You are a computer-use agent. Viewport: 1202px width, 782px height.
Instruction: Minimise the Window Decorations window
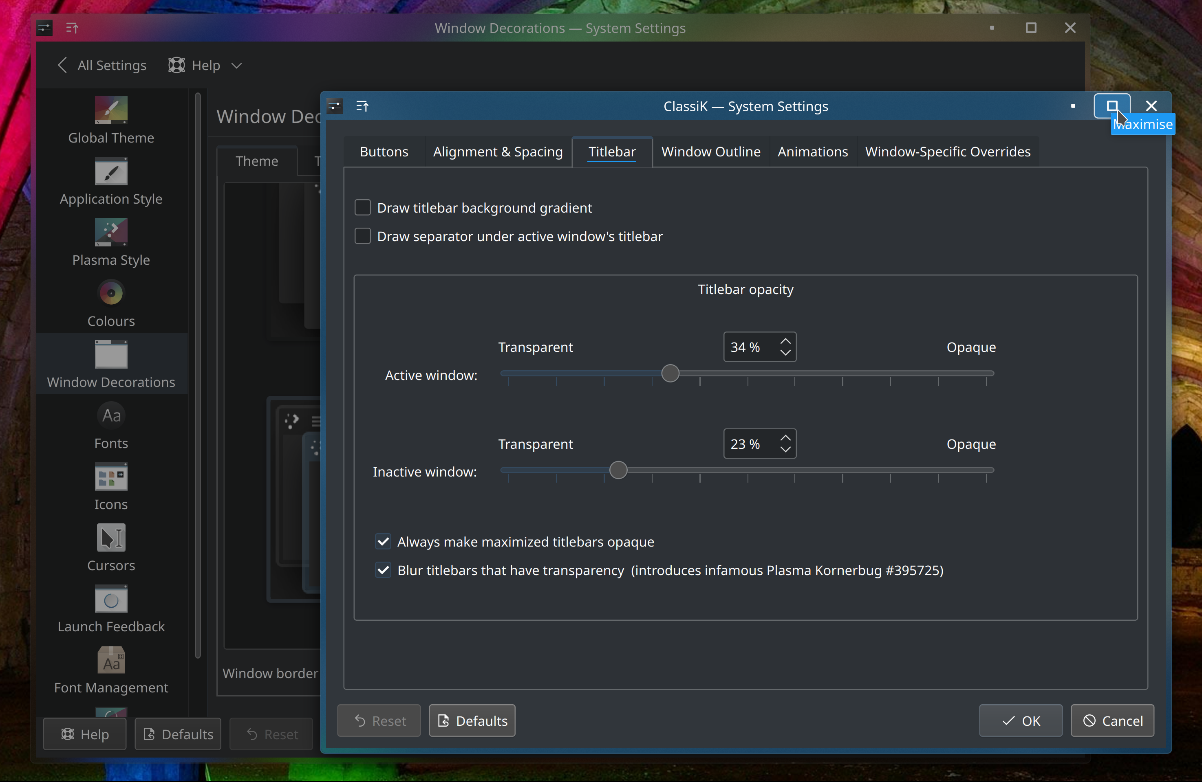pos(992,28)
